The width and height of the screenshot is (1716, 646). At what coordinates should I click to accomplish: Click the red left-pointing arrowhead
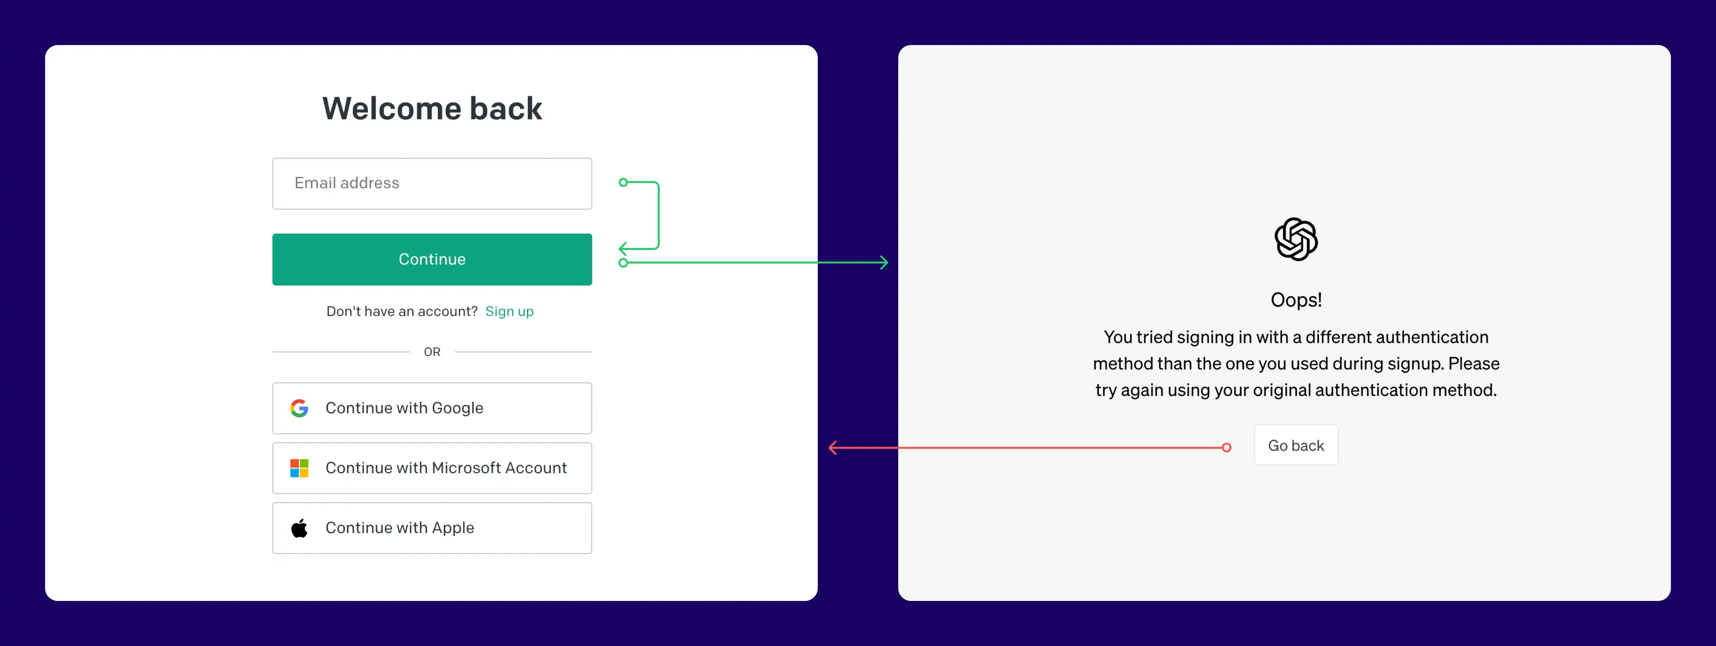833,448
